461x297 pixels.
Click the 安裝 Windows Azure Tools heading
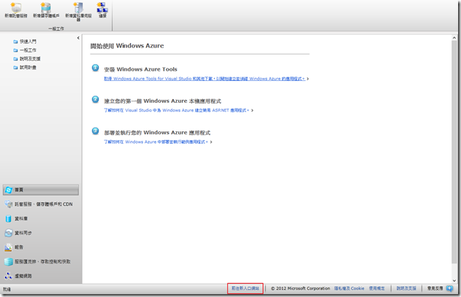coord(140,69)
